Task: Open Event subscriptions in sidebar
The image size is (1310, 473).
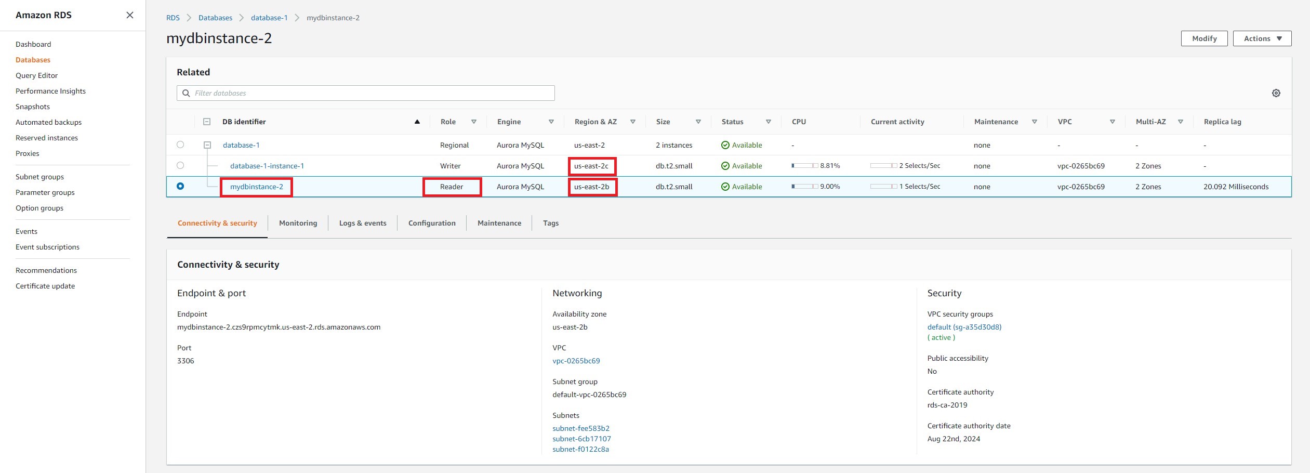Action: [x=47, y=247]
